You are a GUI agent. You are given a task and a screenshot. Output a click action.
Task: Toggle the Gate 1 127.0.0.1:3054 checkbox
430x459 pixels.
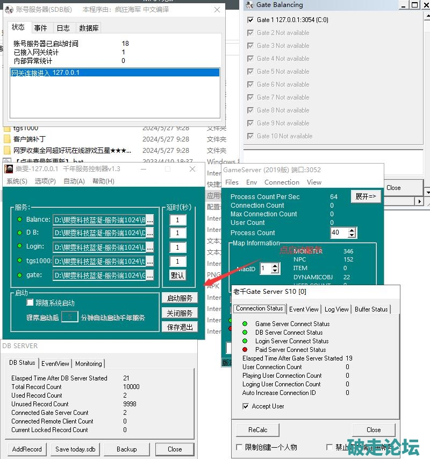pos(250,20)
